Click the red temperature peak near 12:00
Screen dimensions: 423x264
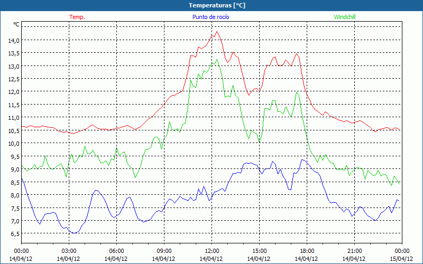[x=217, y=32]
